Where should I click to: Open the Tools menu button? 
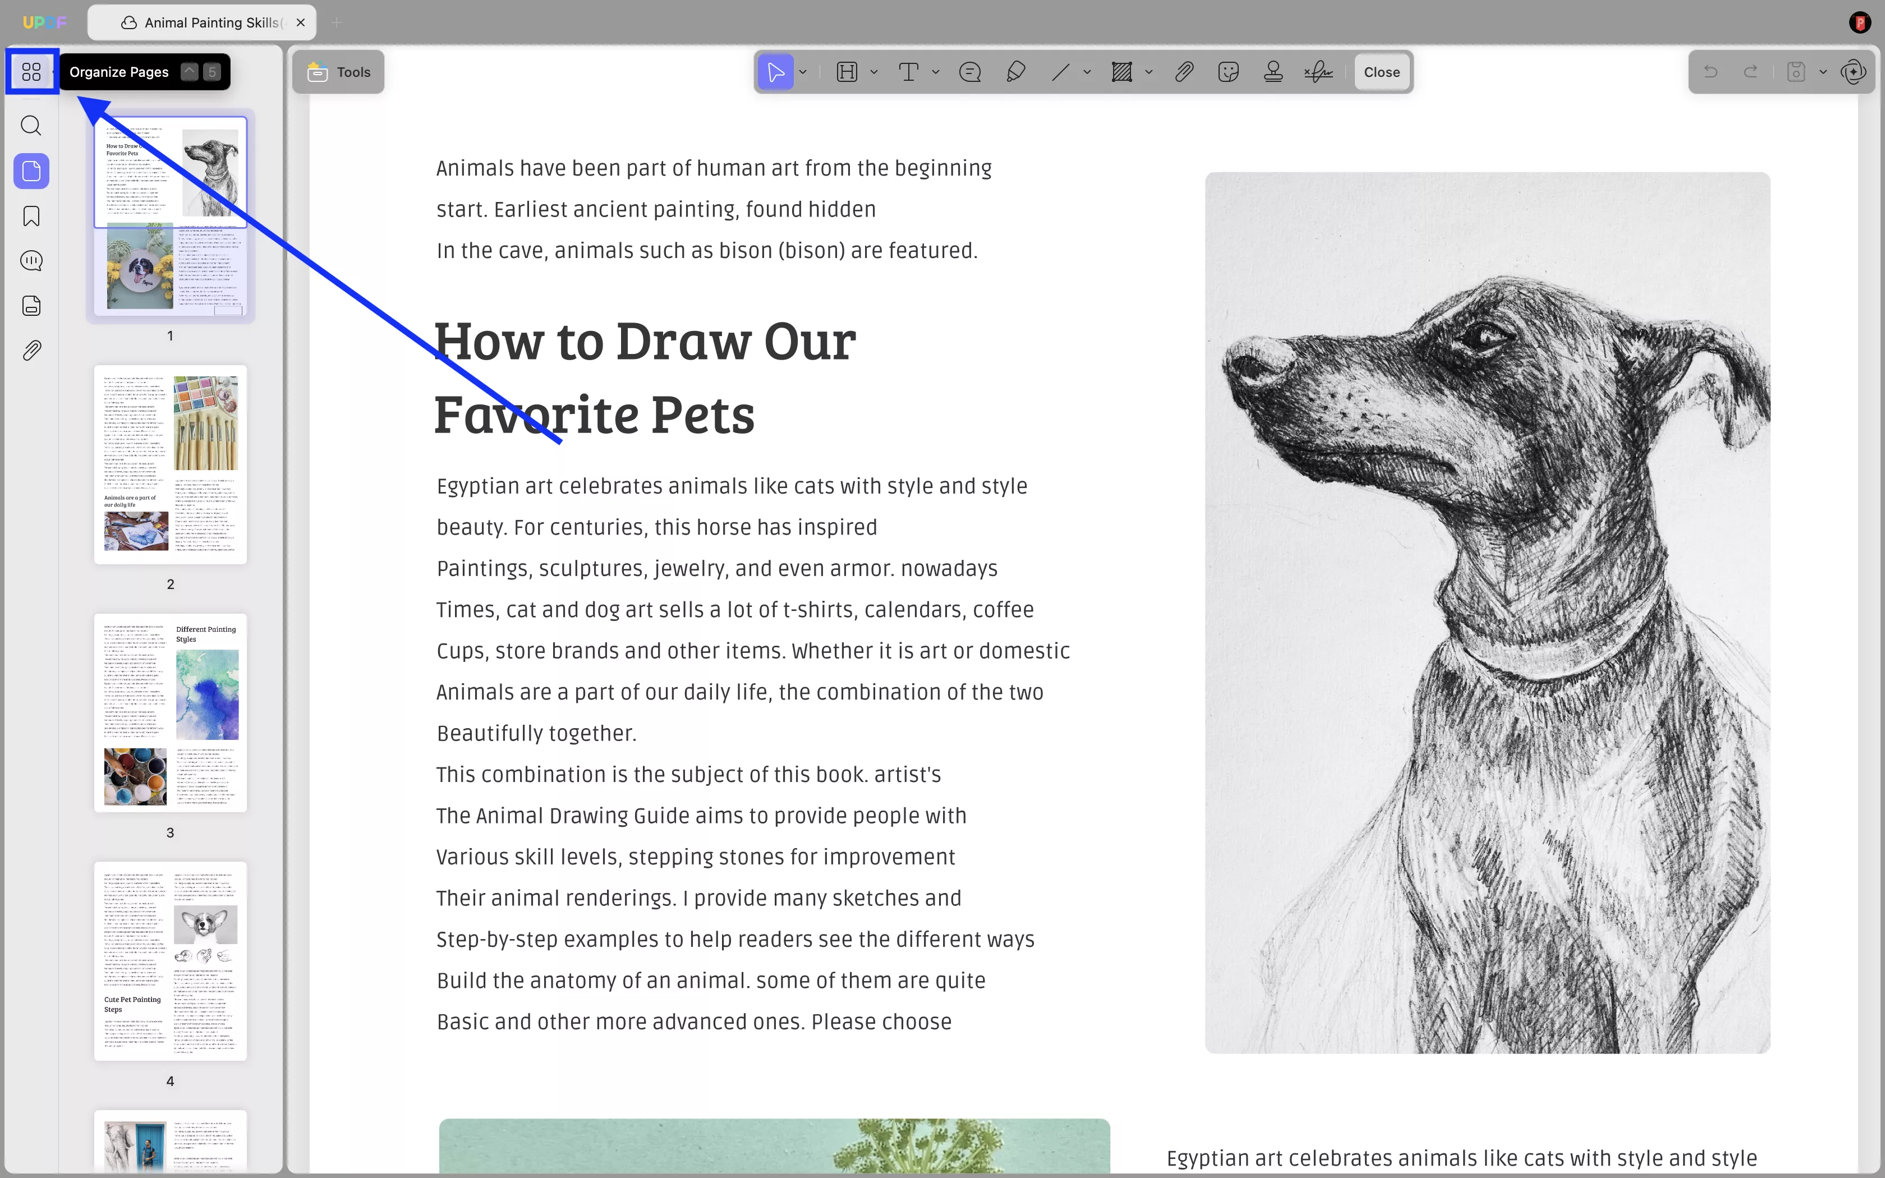(x=338, y=72)
